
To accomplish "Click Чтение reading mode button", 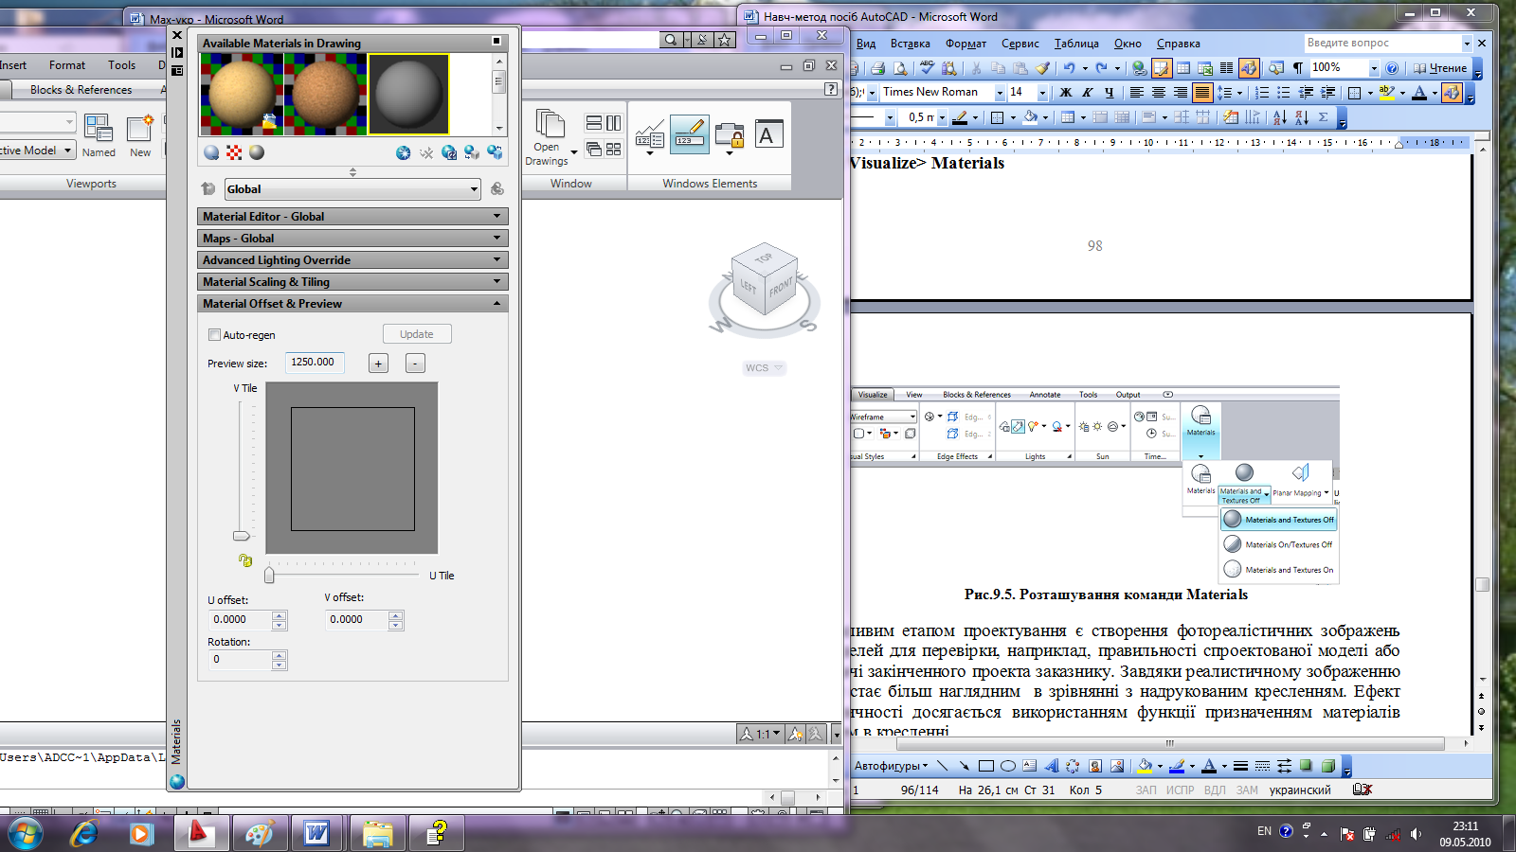I will coord(1440,68).
